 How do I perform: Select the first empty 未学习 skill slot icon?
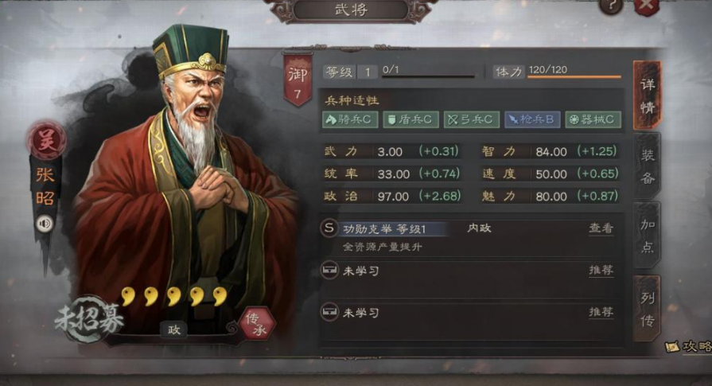pos(329,271)
